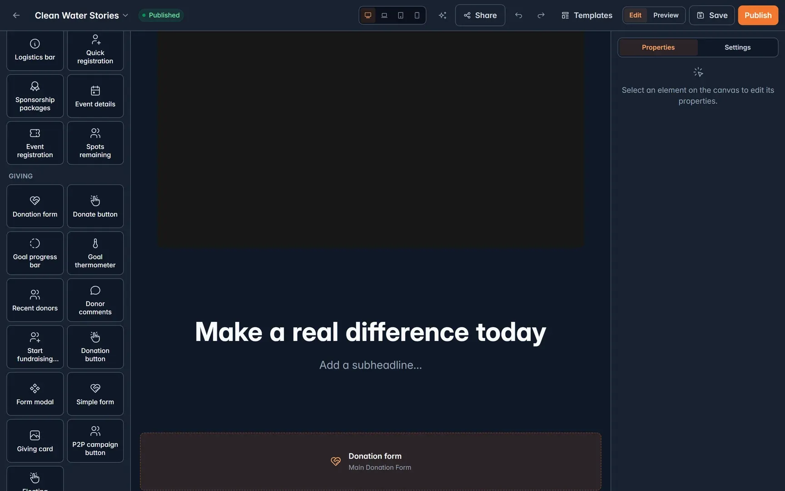The image size is (785, 491).
Task: Open the Properties tab
Action: point(658,47)
